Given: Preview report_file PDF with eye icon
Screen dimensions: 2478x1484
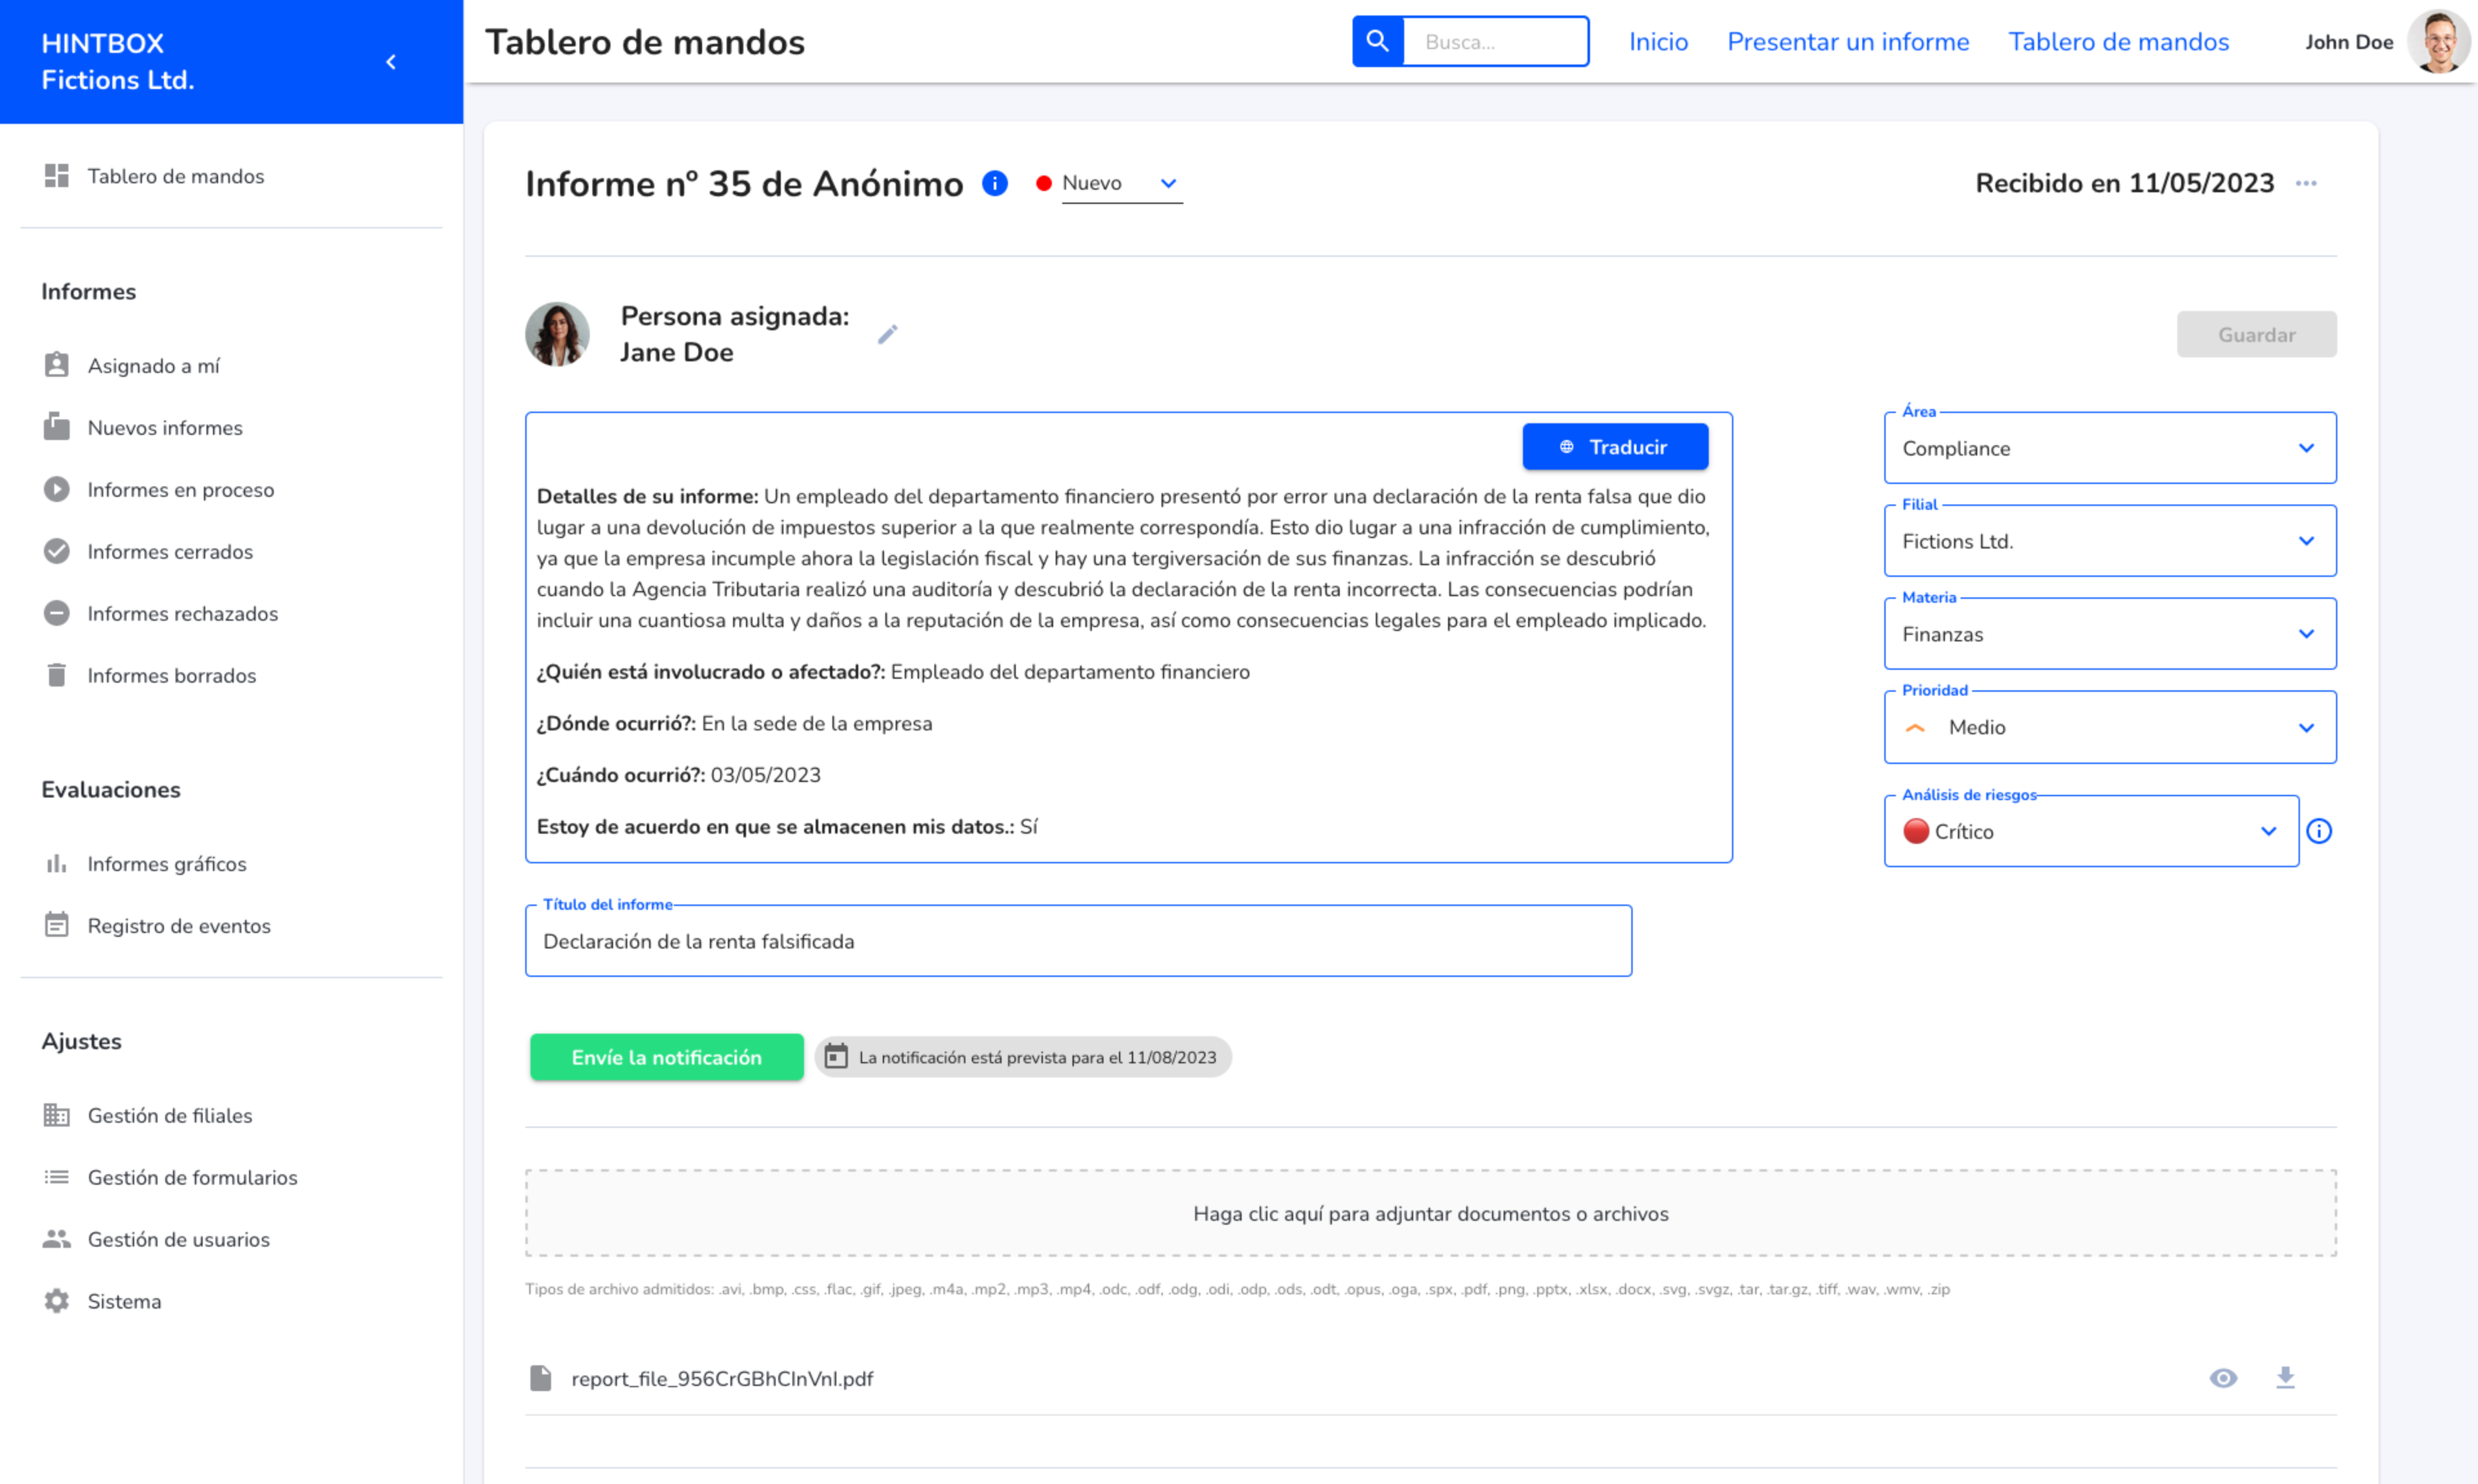Looking at the screenshot, I should (x=2223, y=1378).
